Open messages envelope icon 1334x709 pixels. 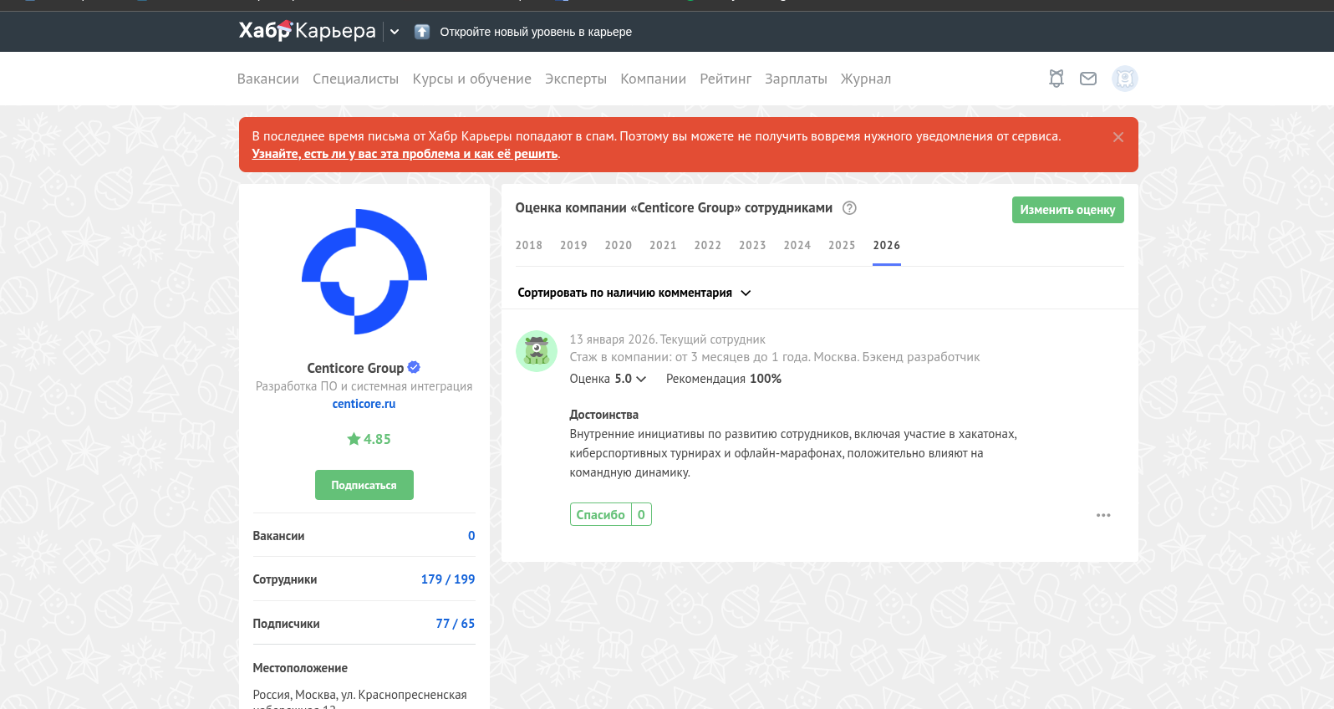point(1088,79)
